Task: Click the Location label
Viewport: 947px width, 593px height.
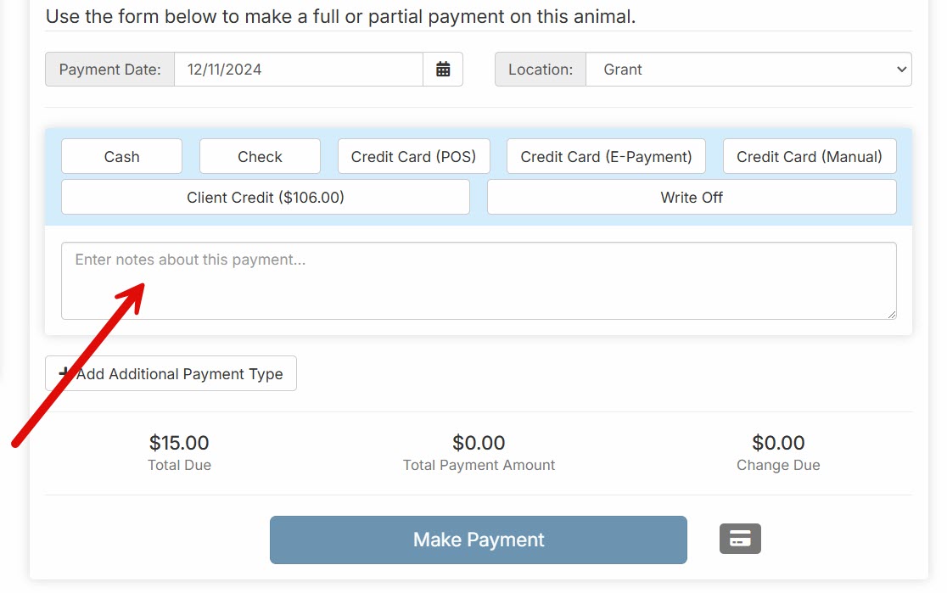Action: tap(541, 70)
